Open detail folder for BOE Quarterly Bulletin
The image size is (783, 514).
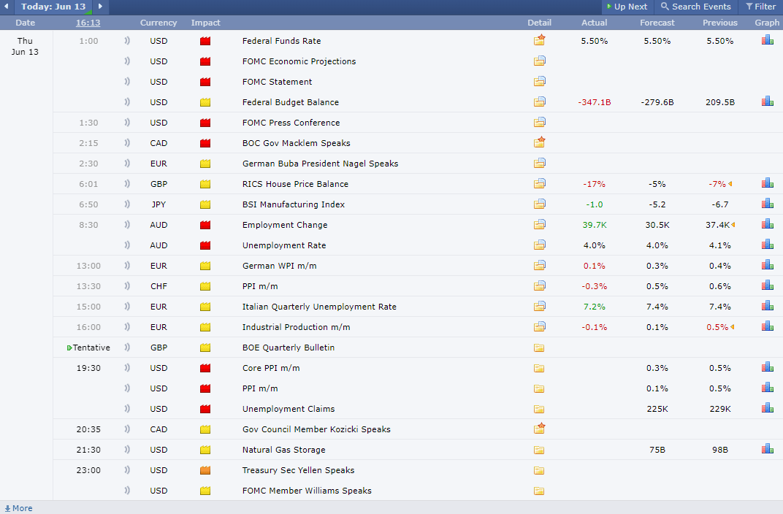coord(539,348)
